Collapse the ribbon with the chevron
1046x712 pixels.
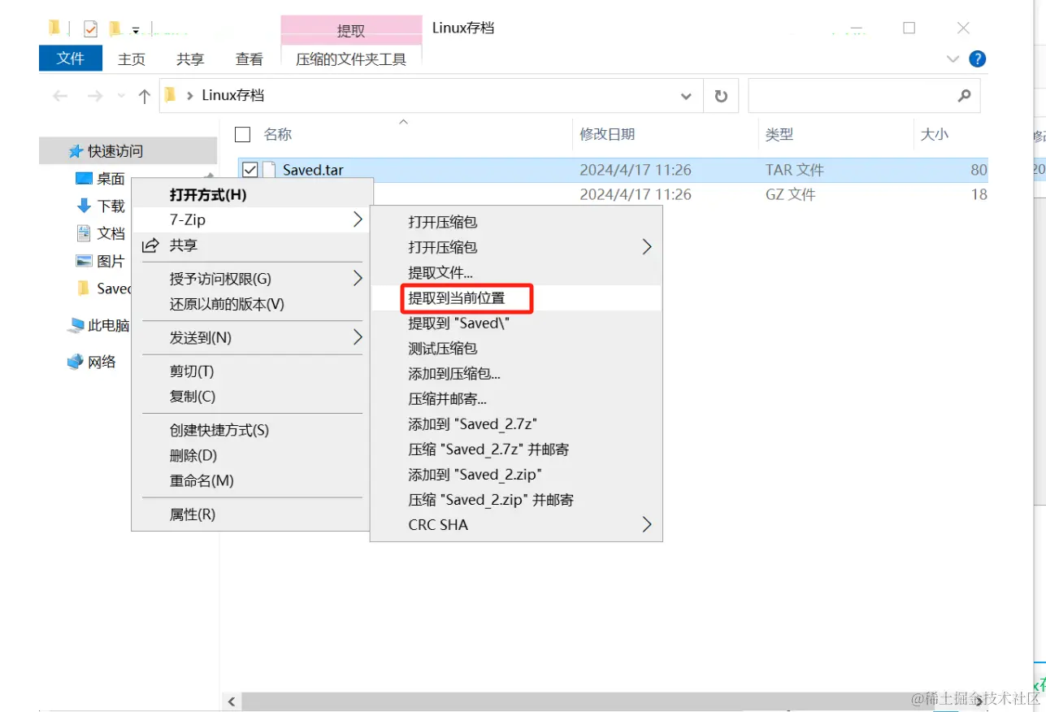click(953, 59)
